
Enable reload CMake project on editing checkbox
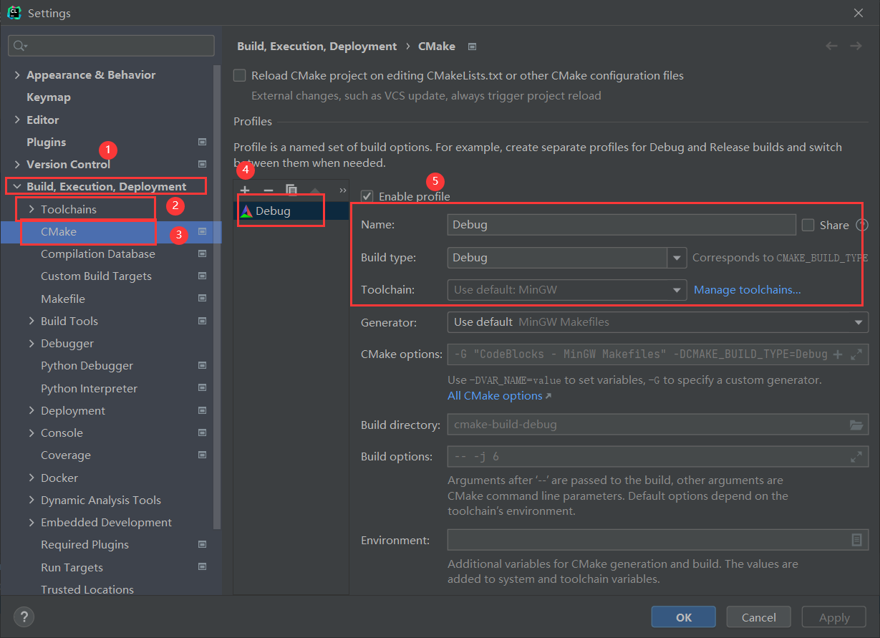coord(240,75)
